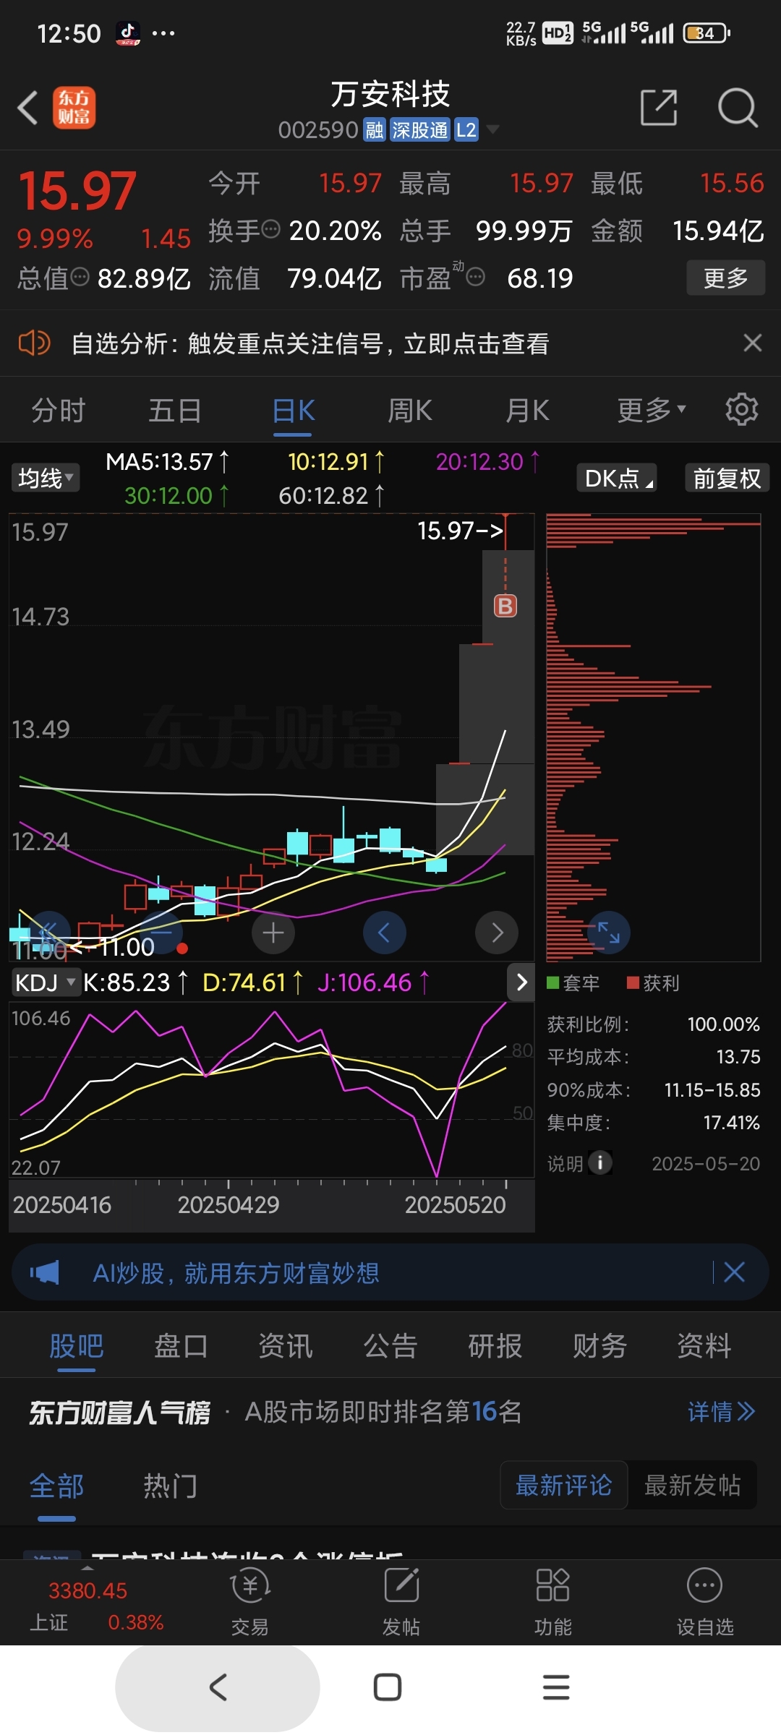Tap the TikTok notification icon in status bar
Image resolution: width=781 pixels, height=1735 pixels.
pos(128,33)
